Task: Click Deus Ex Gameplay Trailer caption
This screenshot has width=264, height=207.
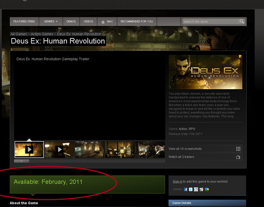Action: point(53,59)
